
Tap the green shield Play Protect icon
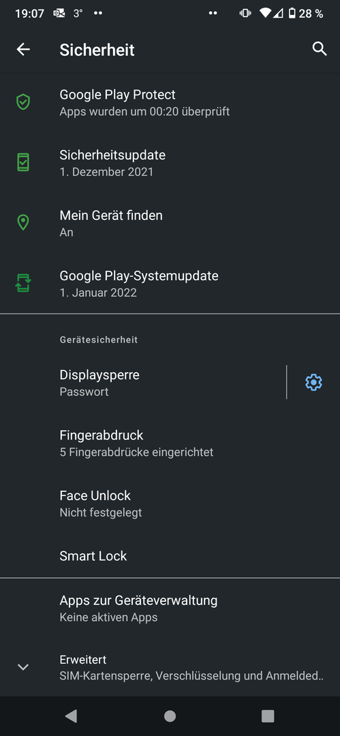(23, 102)
